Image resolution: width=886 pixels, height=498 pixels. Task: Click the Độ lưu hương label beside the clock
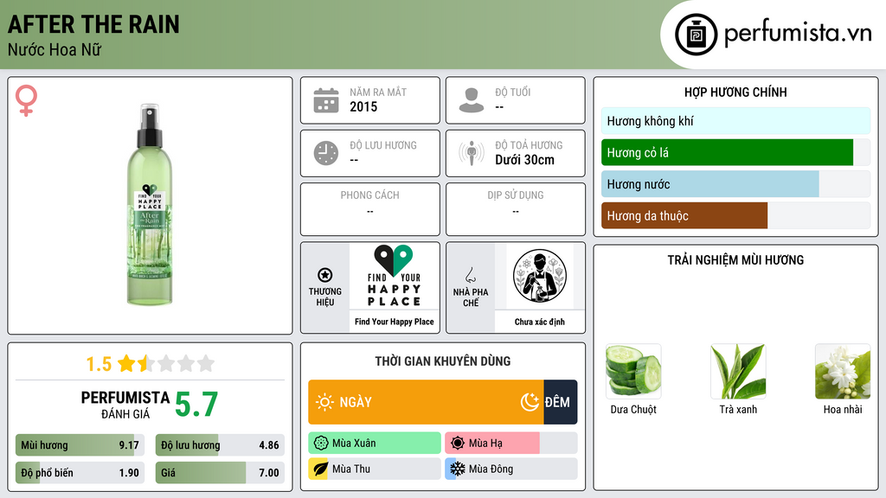pos(382,145)
